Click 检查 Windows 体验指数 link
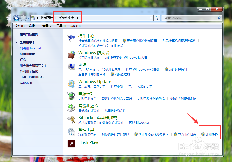 pos(143,69)
